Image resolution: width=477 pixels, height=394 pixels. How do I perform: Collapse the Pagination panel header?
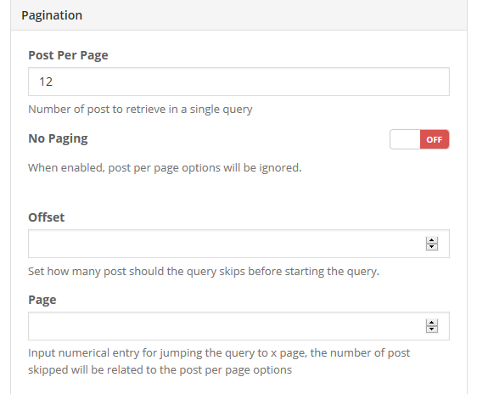coord(238,15)
